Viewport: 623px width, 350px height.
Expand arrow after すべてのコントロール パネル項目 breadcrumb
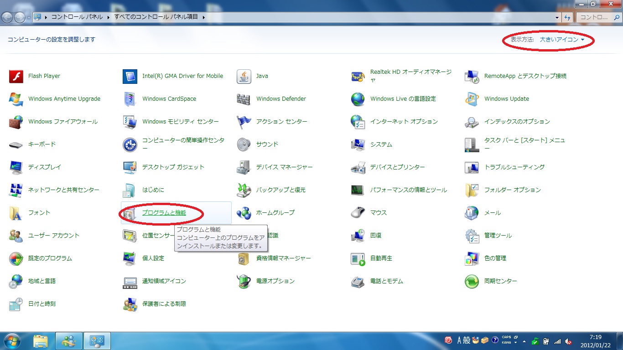(x=203, y=17)
